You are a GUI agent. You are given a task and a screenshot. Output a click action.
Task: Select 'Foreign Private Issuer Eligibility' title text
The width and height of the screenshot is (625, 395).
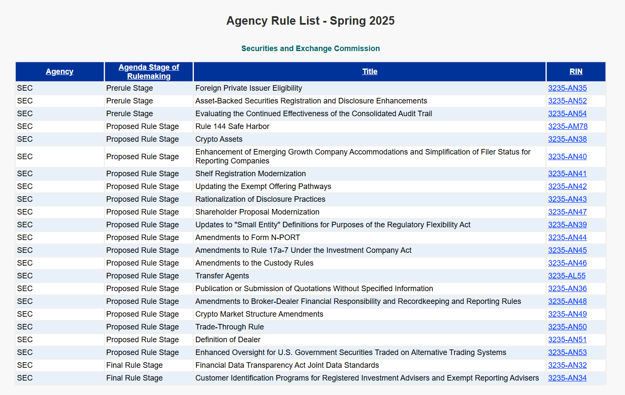point(249,88)
